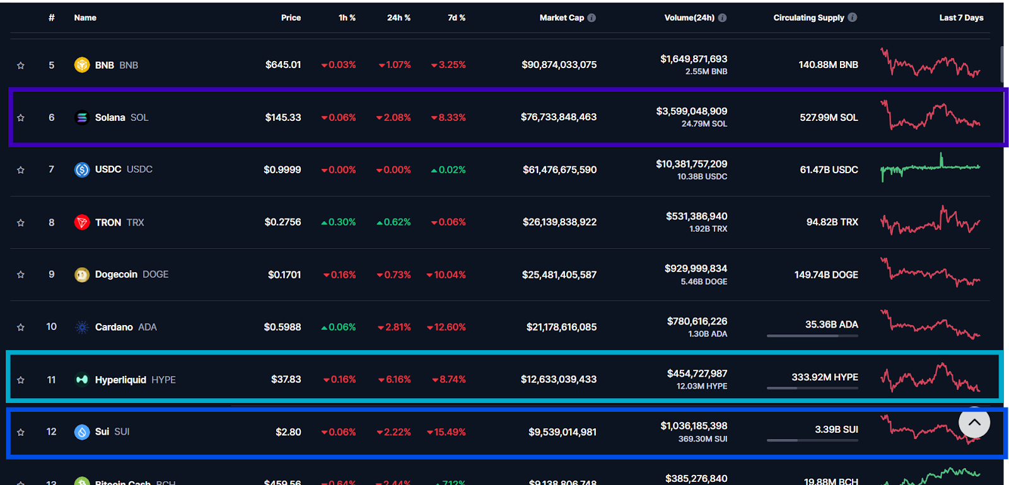Click the Cardano coin logo
1009x485 pixels.
click(82, 327)
